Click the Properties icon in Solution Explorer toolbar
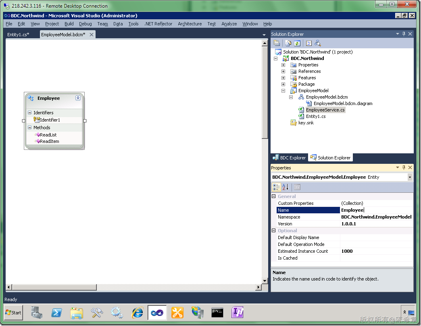 click(277, 43)
